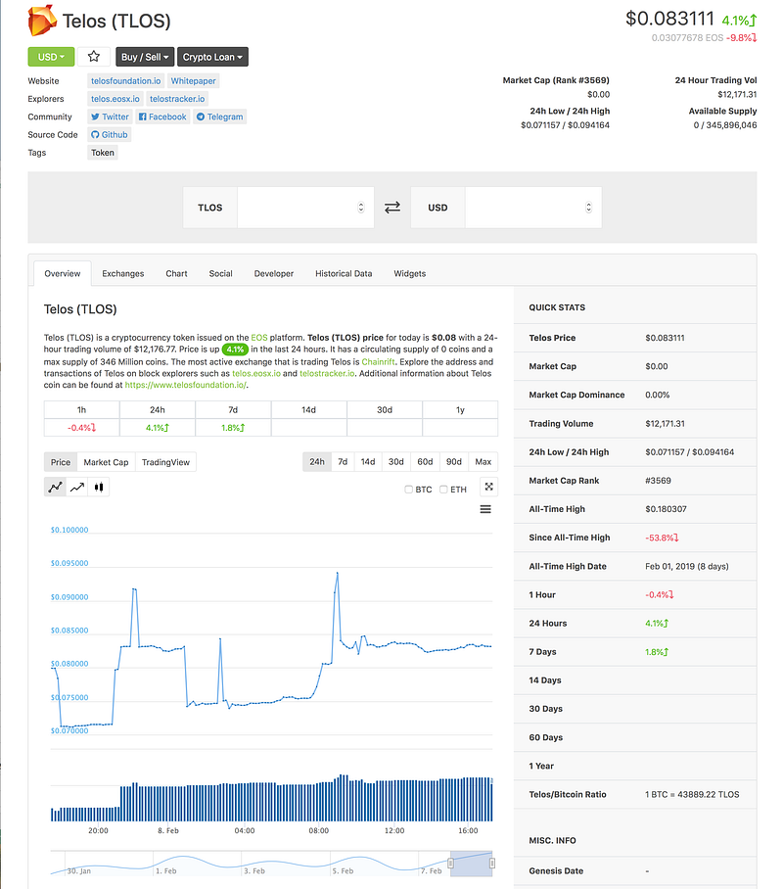Open the telosfoundation.io website link
783x889 pixels.
(x=126, y=81)
